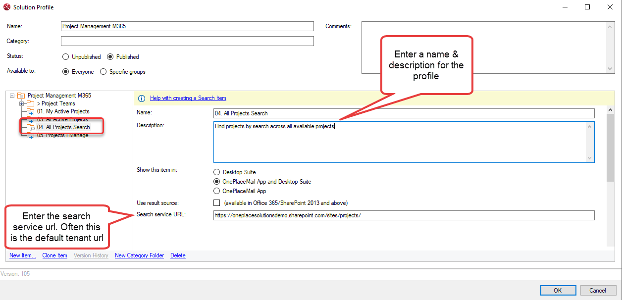
Task: Click the 05. Projects I Manage item icon
Action: 30,136
